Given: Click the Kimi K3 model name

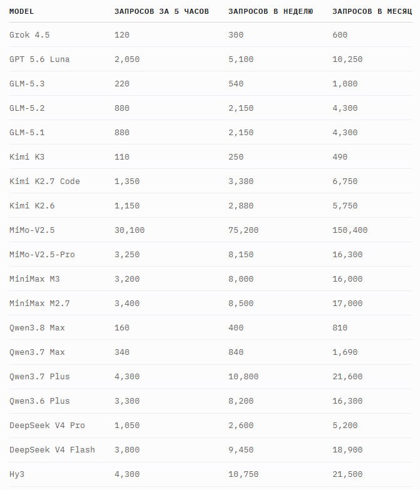Looking at the screenshot, I should 27,156.
